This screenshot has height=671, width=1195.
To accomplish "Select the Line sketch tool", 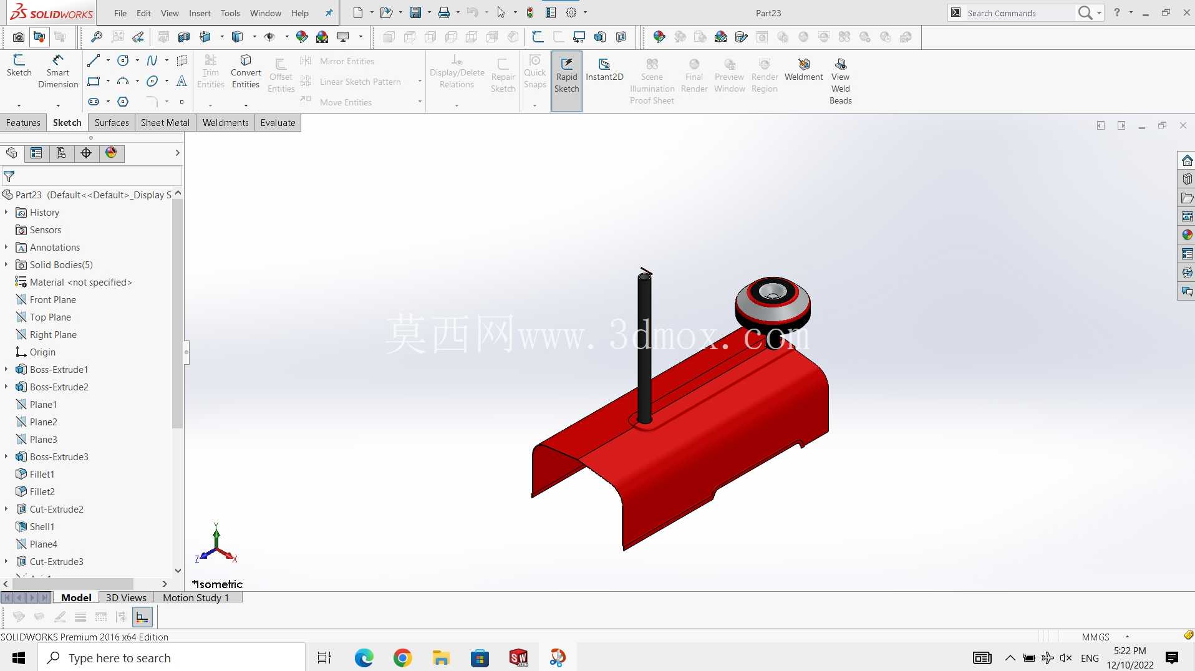I will (94, 60).
